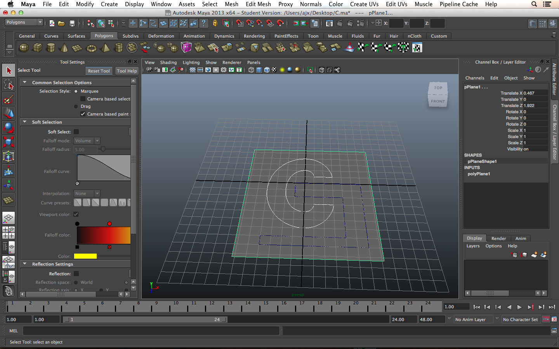
Task: Open the Edit Mesh menu
Action: tap(258, 4)
